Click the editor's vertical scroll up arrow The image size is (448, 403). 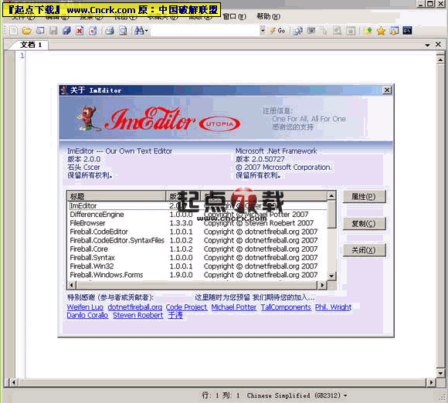[440, 59]
